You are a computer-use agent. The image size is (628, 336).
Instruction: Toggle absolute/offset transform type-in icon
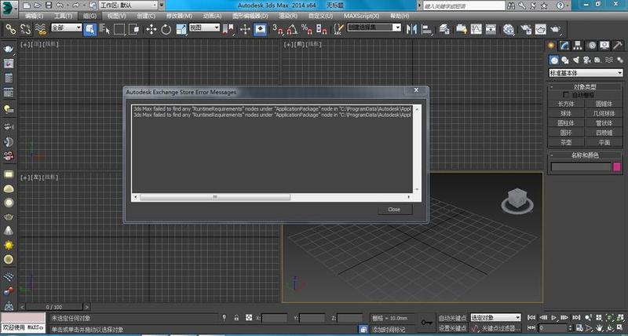pos(249,318)
